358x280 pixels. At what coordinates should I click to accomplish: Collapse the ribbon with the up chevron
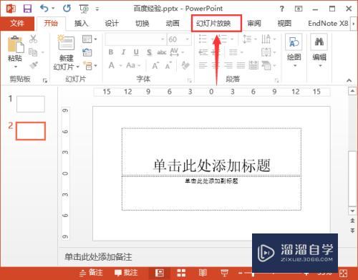[349, 80]
